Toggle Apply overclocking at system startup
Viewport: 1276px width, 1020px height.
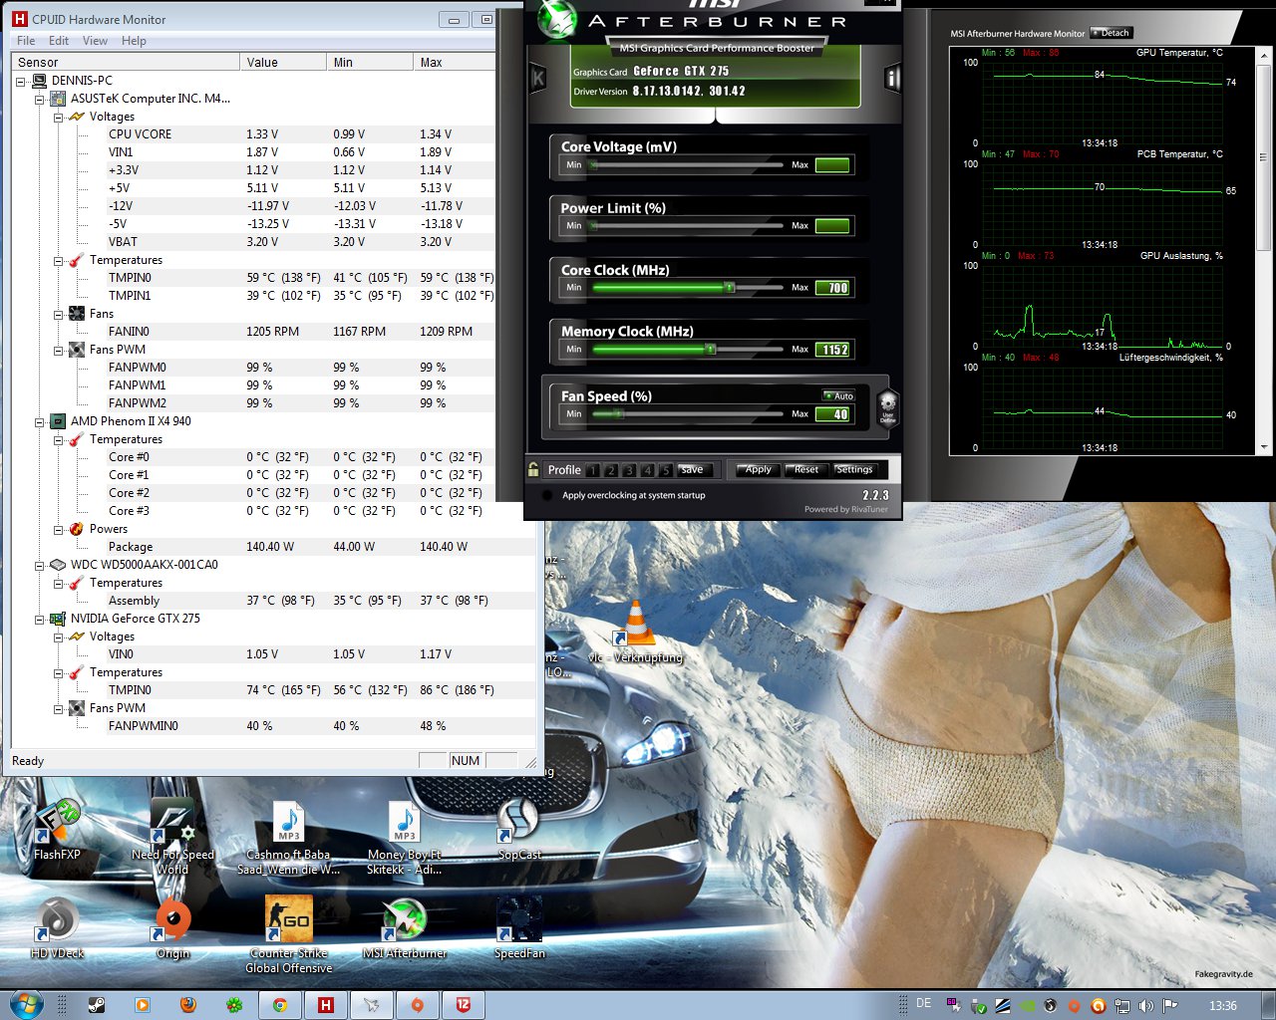pyautogui.click(x=547, y=495)
